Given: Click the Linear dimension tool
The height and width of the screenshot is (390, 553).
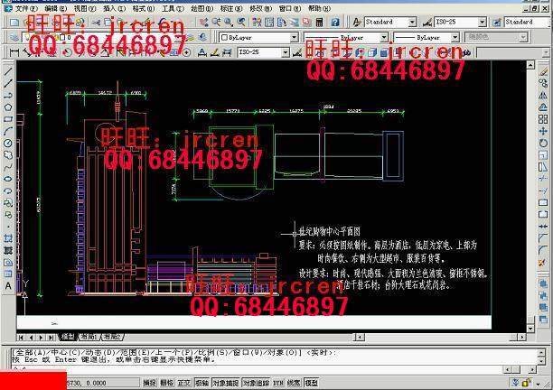Looking at the screenshot, I should coord(14,53).
